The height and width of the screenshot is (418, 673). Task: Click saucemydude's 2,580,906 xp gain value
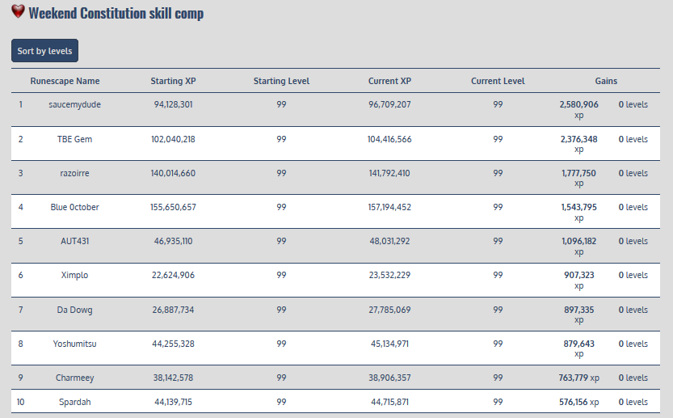pos(578,105)
